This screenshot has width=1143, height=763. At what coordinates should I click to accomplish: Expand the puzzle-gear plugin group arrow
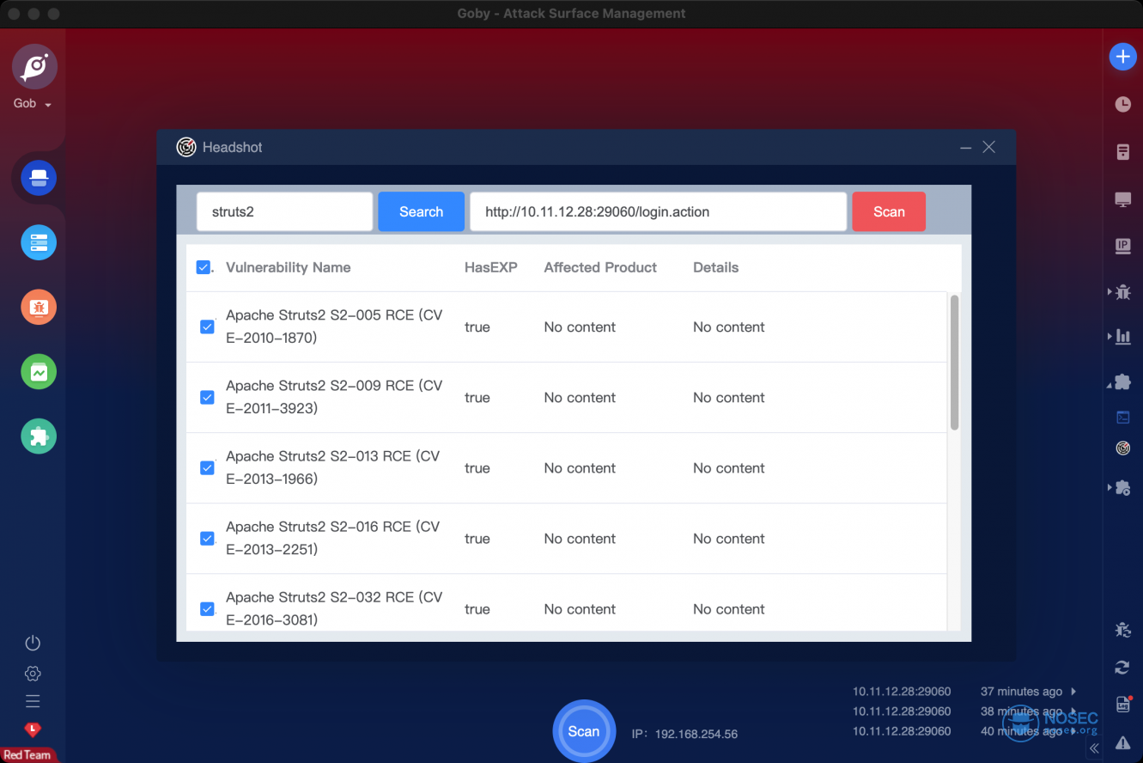tap(1110, 488)
